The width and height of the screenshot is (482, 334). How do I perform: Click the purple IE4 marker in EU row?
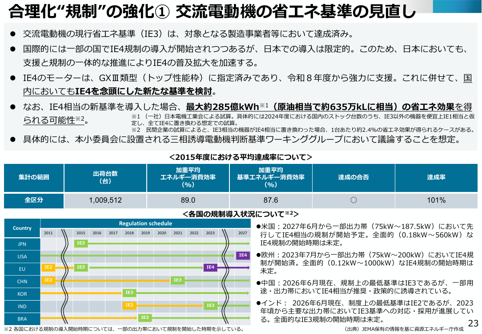tap(210, 267)
